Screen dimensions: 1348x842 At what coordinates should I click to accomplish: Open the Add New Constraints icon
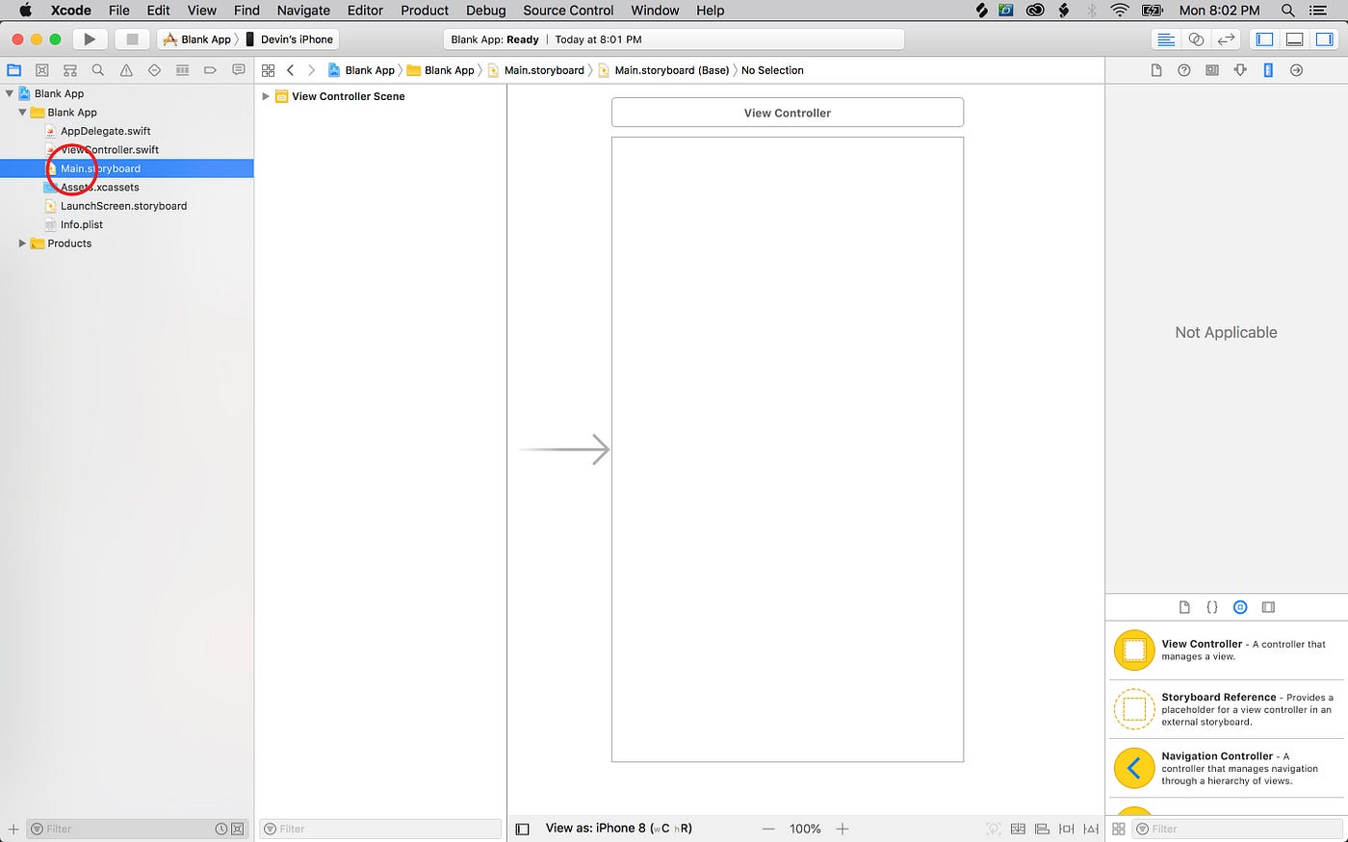coord(1066,829)
